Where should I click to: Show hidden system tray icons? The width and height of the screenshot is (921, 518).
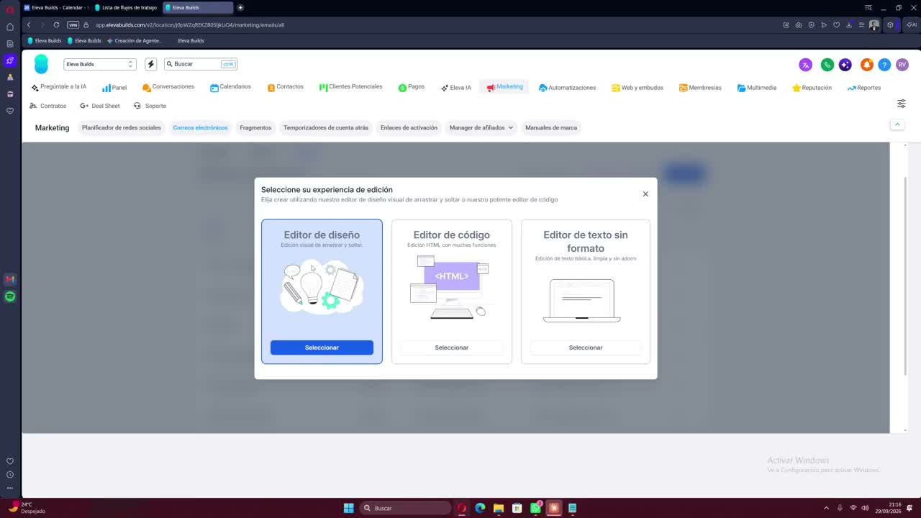[x=826, y=508]
